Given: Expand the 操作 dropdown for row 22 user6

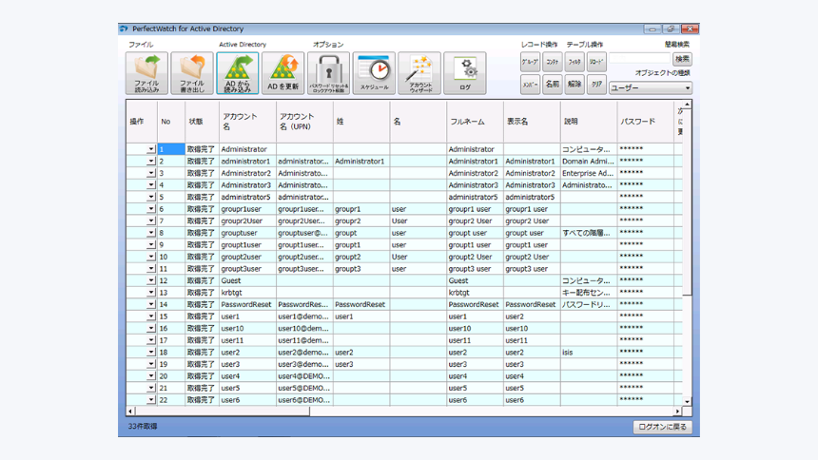Looking at the screenshot, I should coord(150,400).
